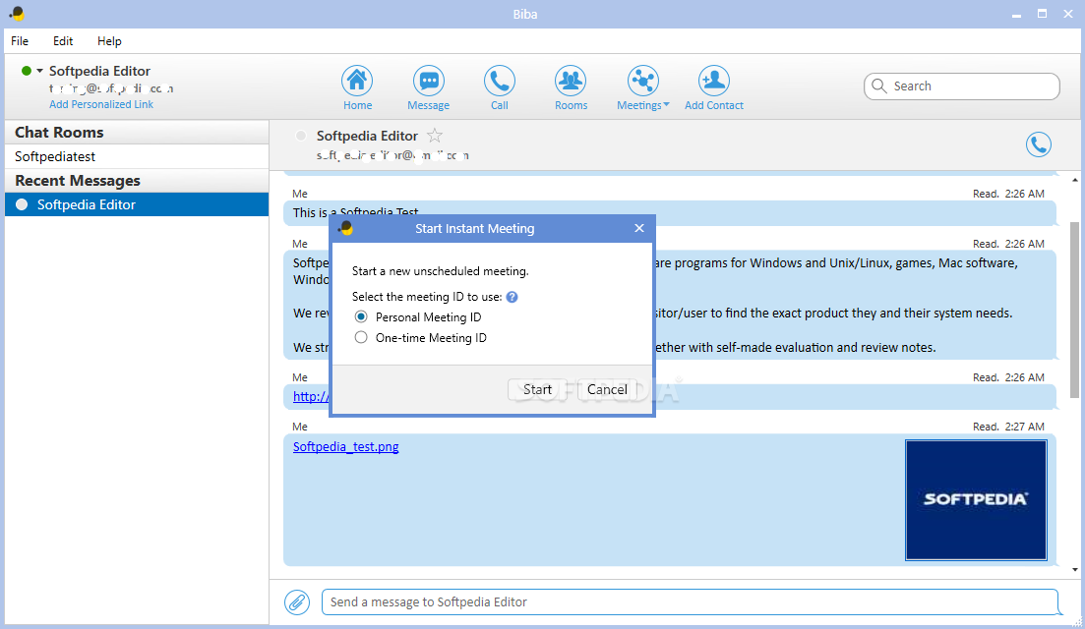This screenshot has height=629, width=1085.
Task: Click Softpedia Editor name in chat header
Action: coord(367,136)
